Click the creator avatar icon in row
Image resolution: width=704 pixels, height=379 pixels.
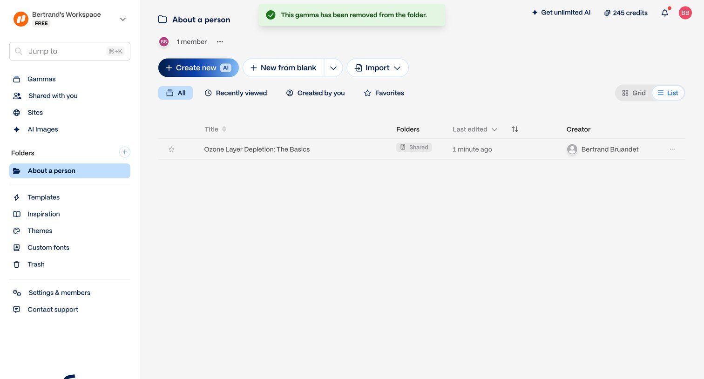572,149
